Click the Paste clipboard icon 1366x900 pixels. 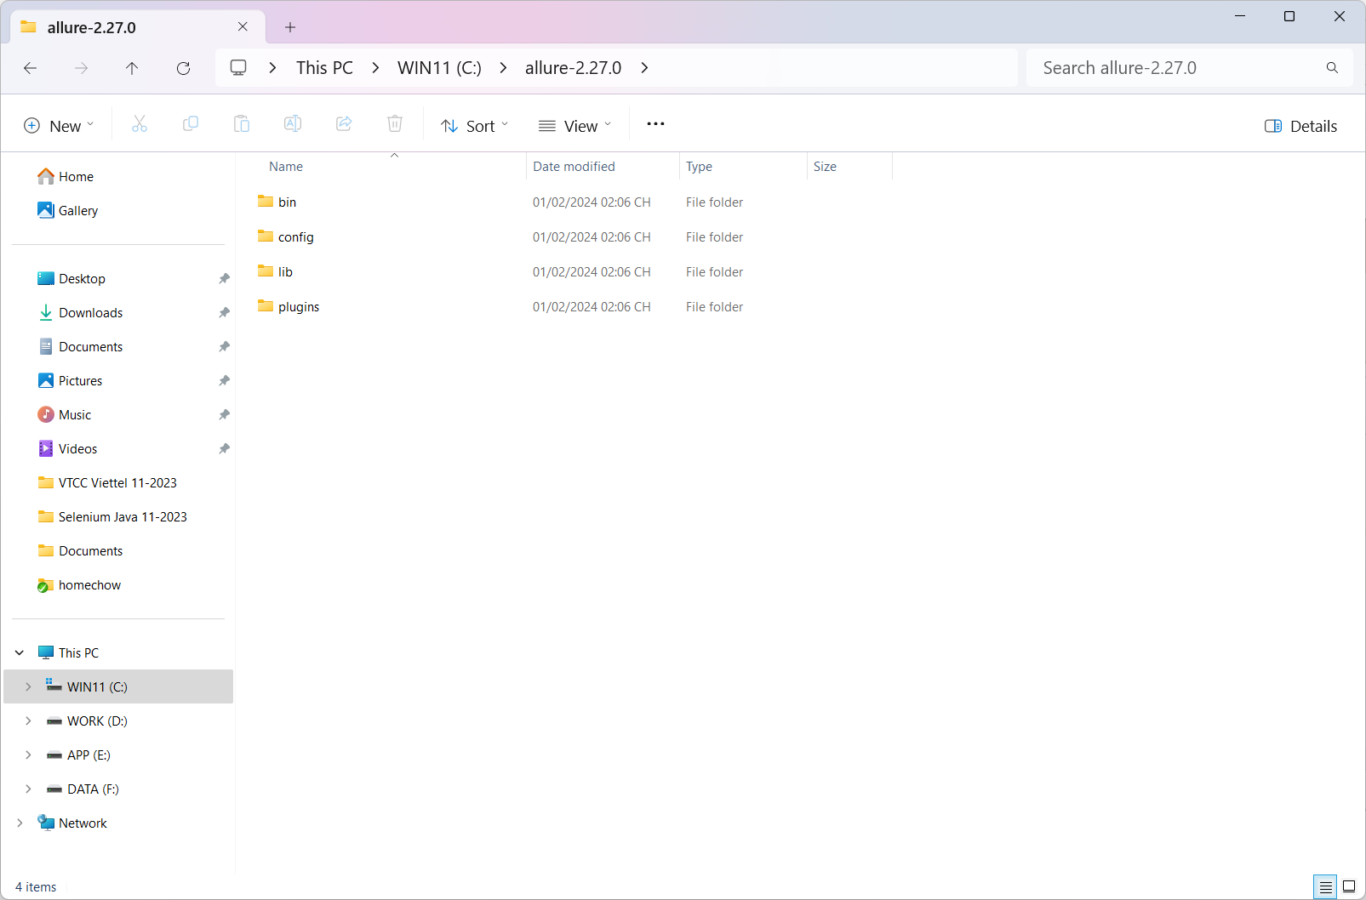[242, 124]
